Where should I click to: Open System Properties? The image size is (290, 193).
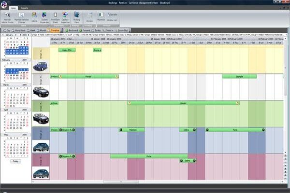click(x=44, y=18)
